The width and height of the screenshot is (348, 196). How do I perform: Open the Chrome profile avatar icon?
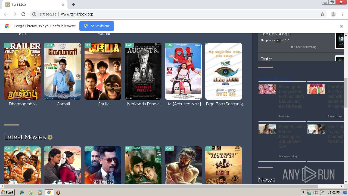coord(333,14)
